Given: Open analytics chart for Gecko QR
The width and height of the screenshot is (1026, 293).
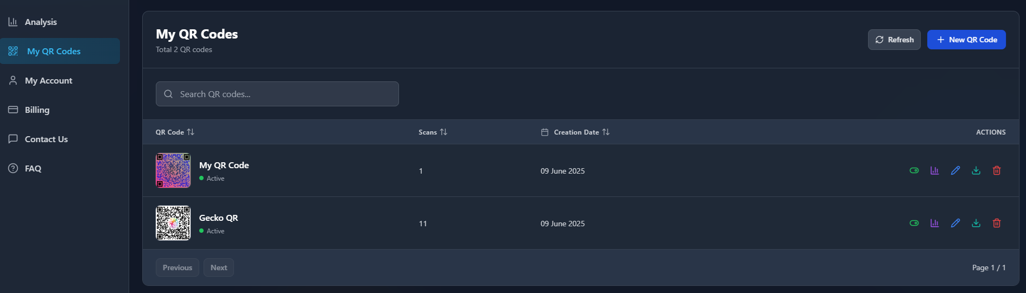Looking at the screenshot, I should click(x=935, y=223).
